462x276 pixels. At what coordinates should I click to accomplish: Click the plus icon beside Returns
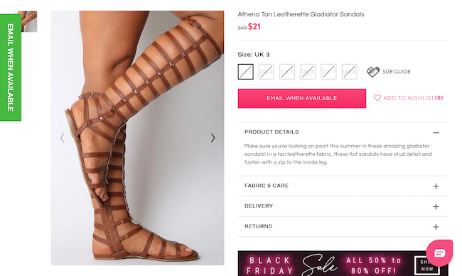tap(436, 227)
